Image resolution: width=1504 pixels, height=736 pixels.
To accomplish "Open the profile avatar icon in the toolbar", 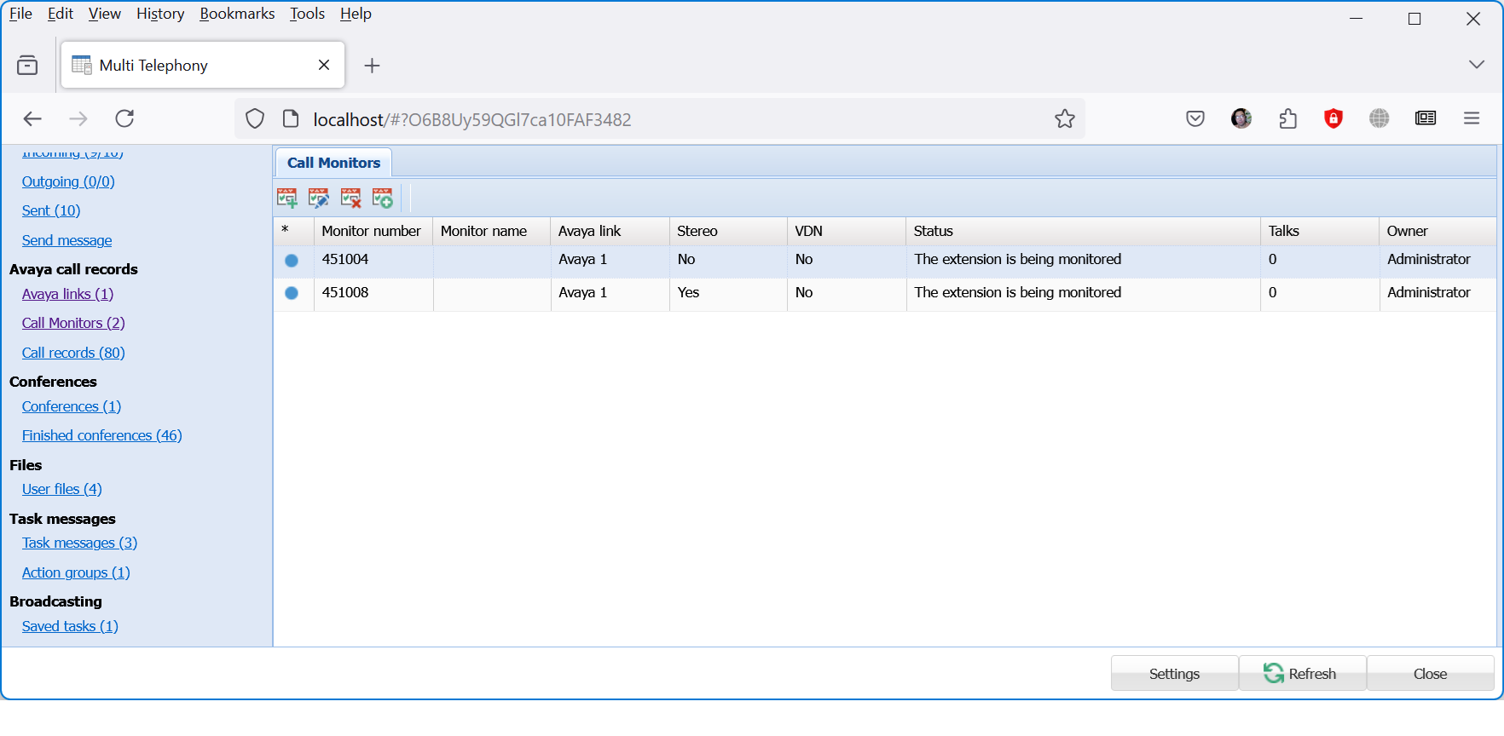I will [1241, 118].
